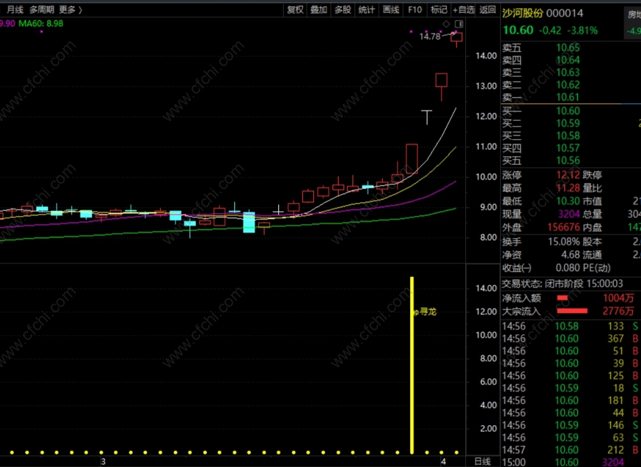Click 最低 low price 10.30

pos(567,201)
